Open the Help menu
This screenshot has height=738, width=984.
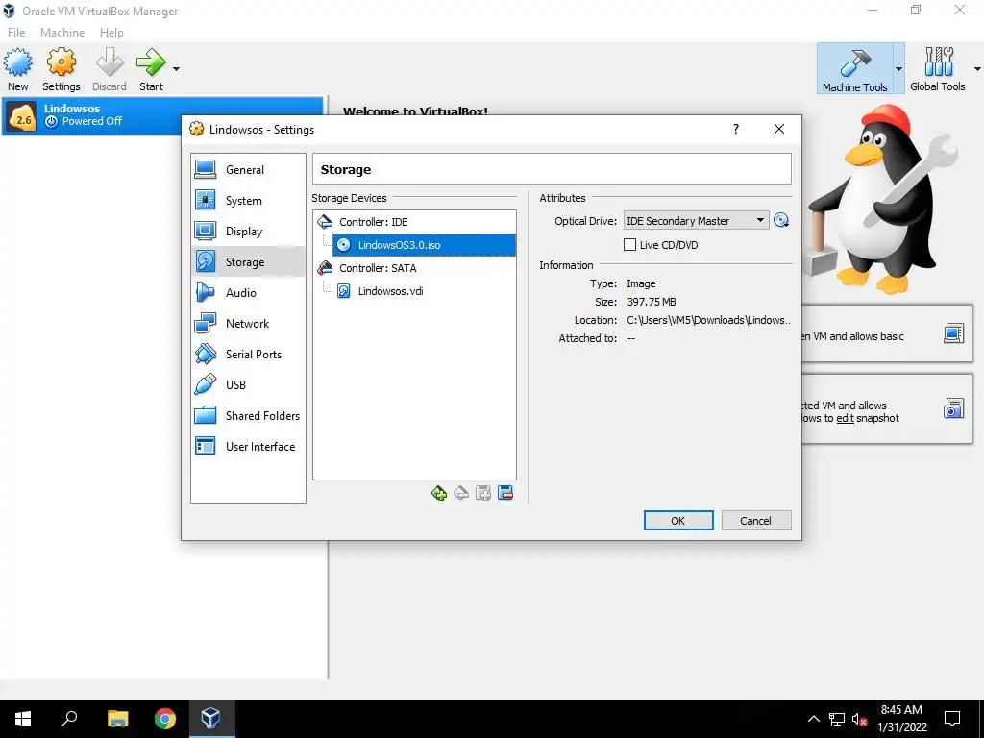tap(111, 32)
